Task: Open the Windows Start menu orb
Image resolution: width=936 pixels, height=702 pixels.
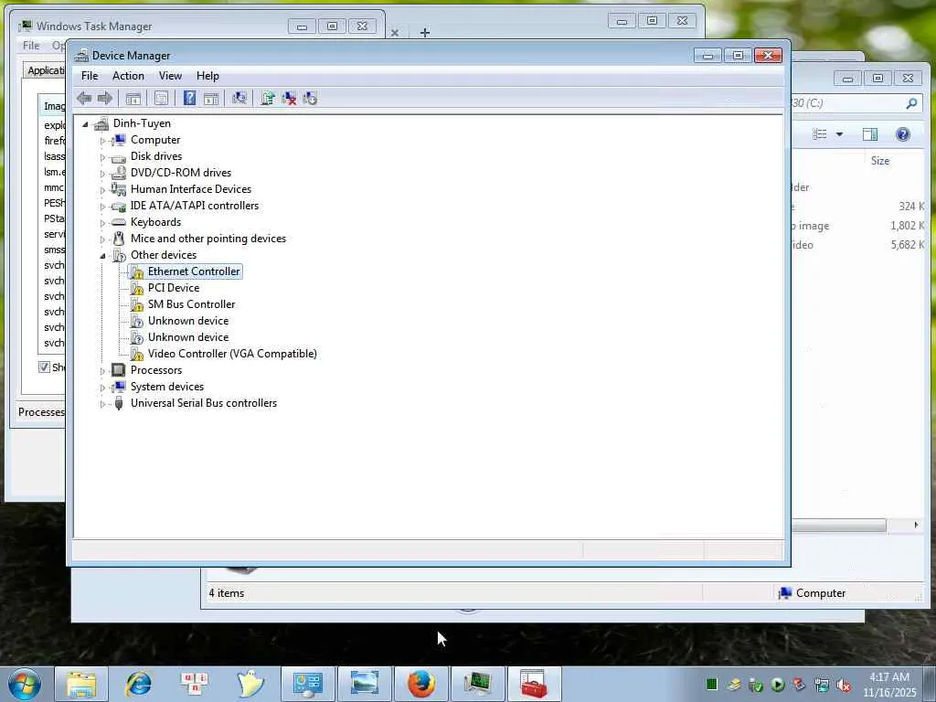Action: (x=25, y=684)
